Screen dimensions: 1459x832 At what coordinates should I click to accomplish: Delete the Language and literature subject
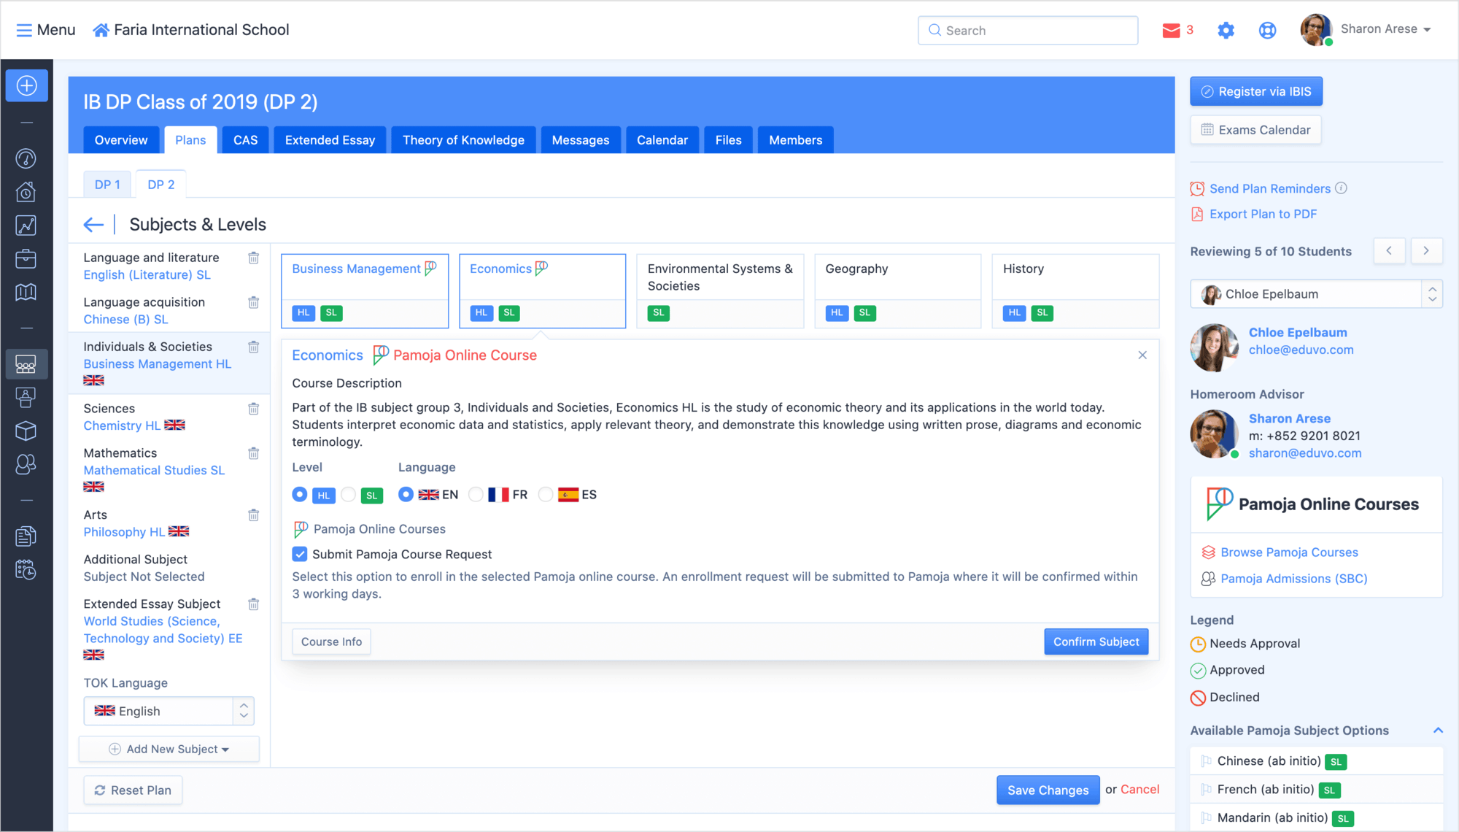tap(254, 258)
